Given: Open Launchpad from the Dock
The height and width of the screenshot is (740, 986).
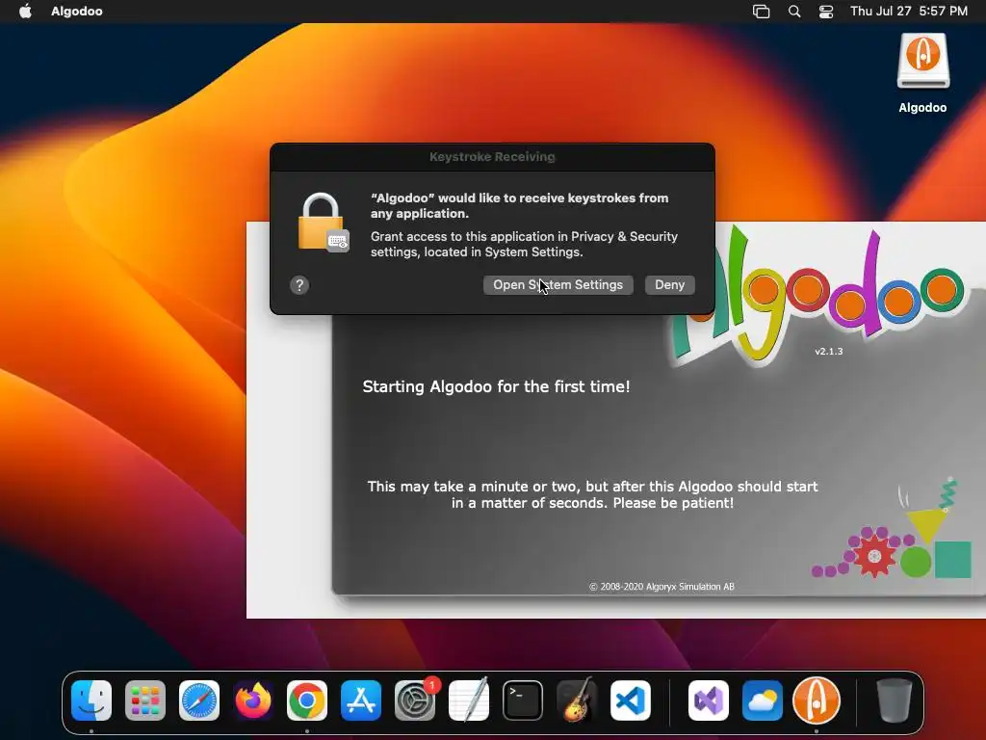Looking at the screenshot, I should coord(145,700).
